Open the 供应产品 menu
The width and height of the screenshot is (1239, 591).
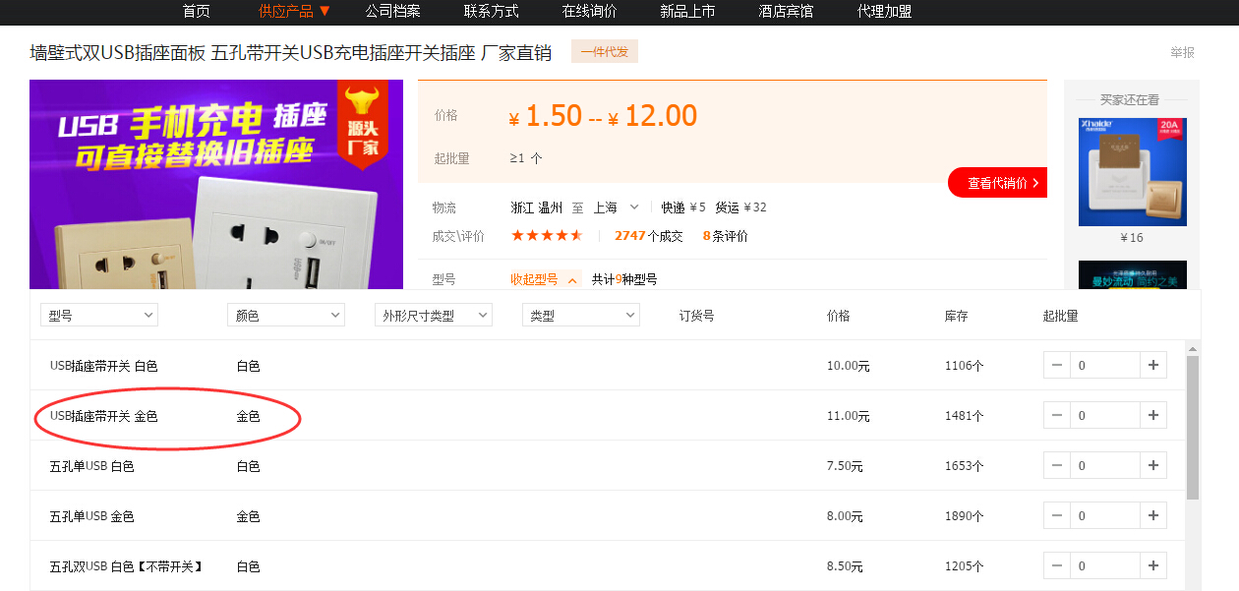click(x=294, y=12)
